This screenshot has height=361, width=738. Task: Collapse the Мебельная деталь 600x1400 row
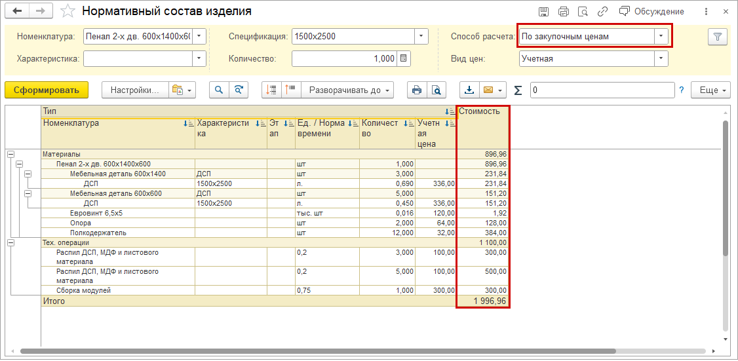[28, 174]
